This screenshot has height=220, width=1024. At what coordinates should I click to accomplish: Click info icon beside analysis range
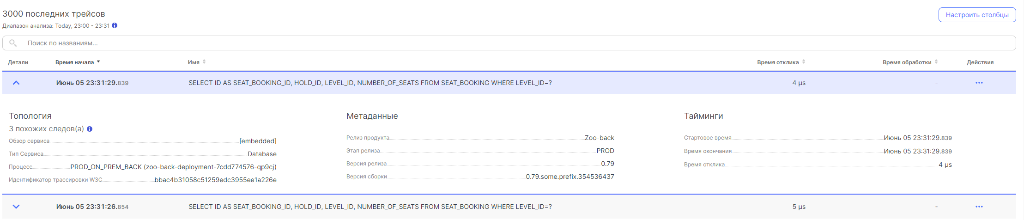pyautogui.click(x=115, y=25)
